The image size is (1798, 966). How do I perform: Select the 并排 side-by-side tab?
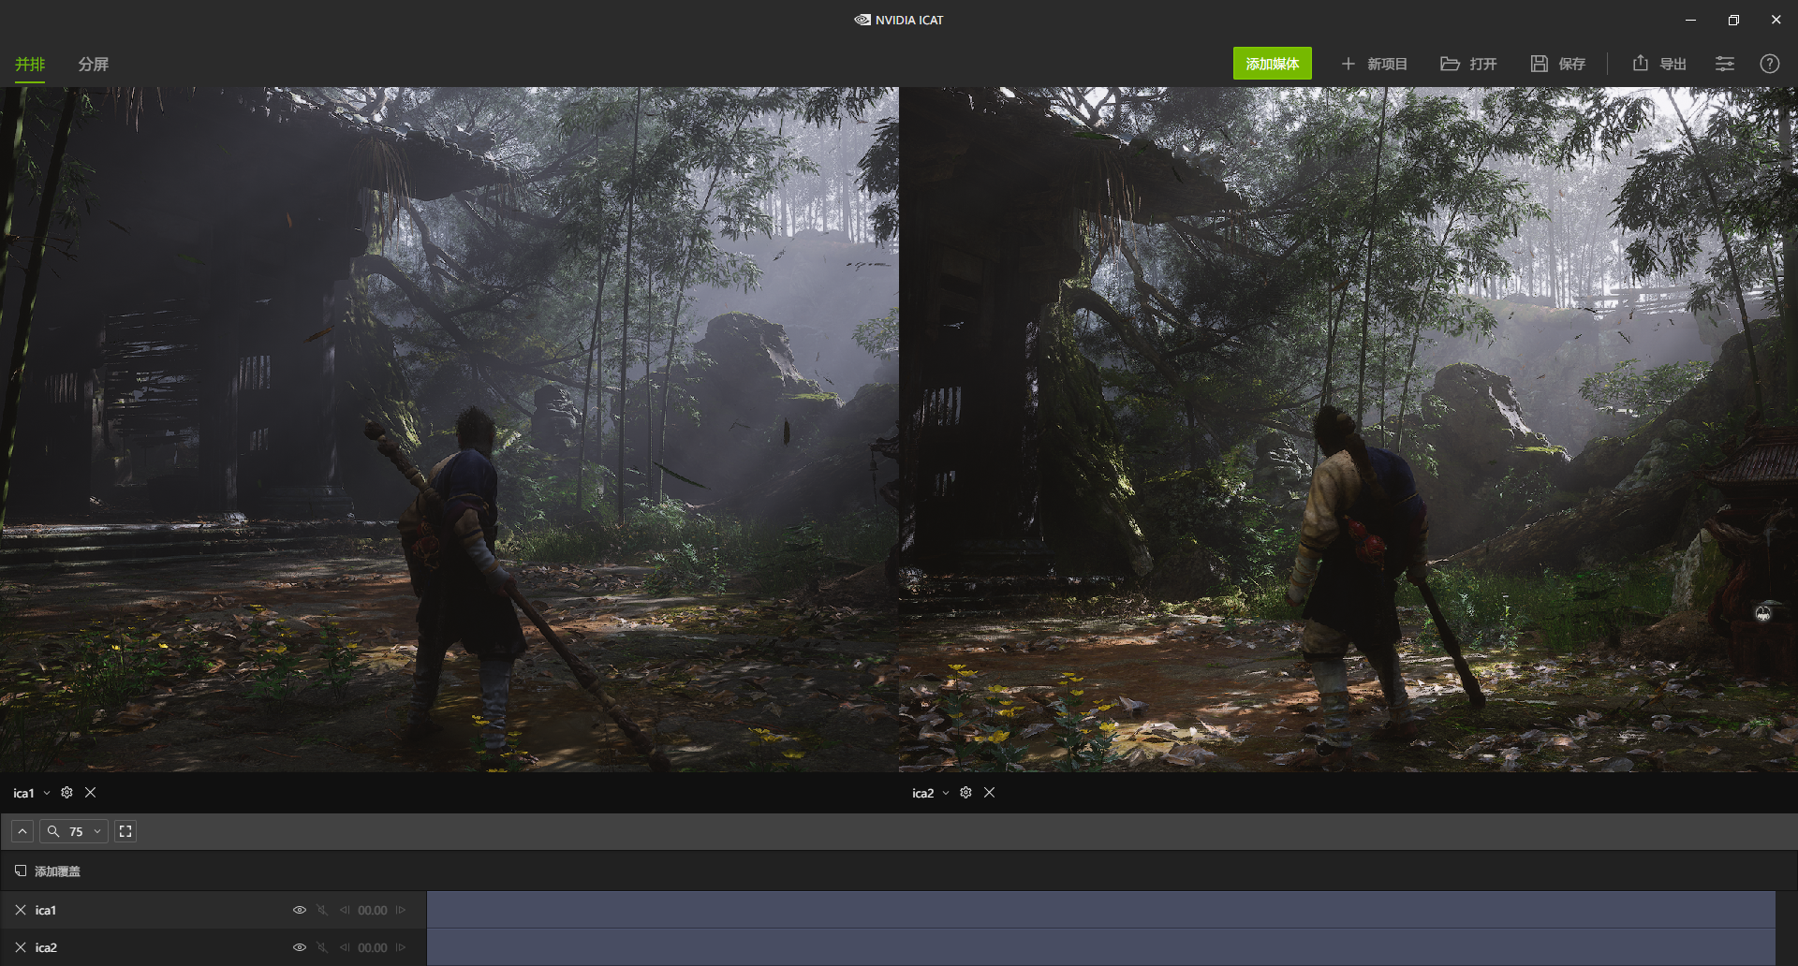[28, 65]
